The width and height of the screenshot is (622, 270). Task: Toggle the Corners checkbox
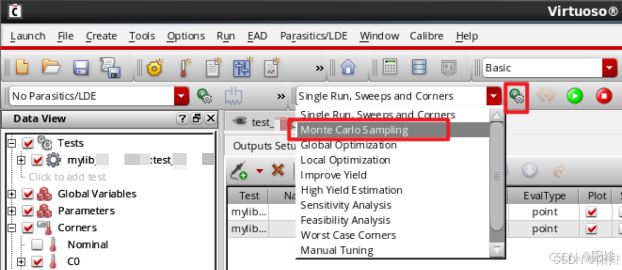(28, 228)
